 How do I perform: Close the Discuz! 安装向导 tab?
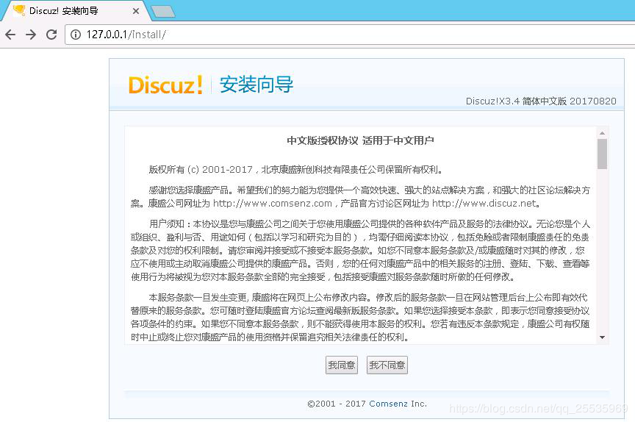pyautogui.click(x=136, y=11)
